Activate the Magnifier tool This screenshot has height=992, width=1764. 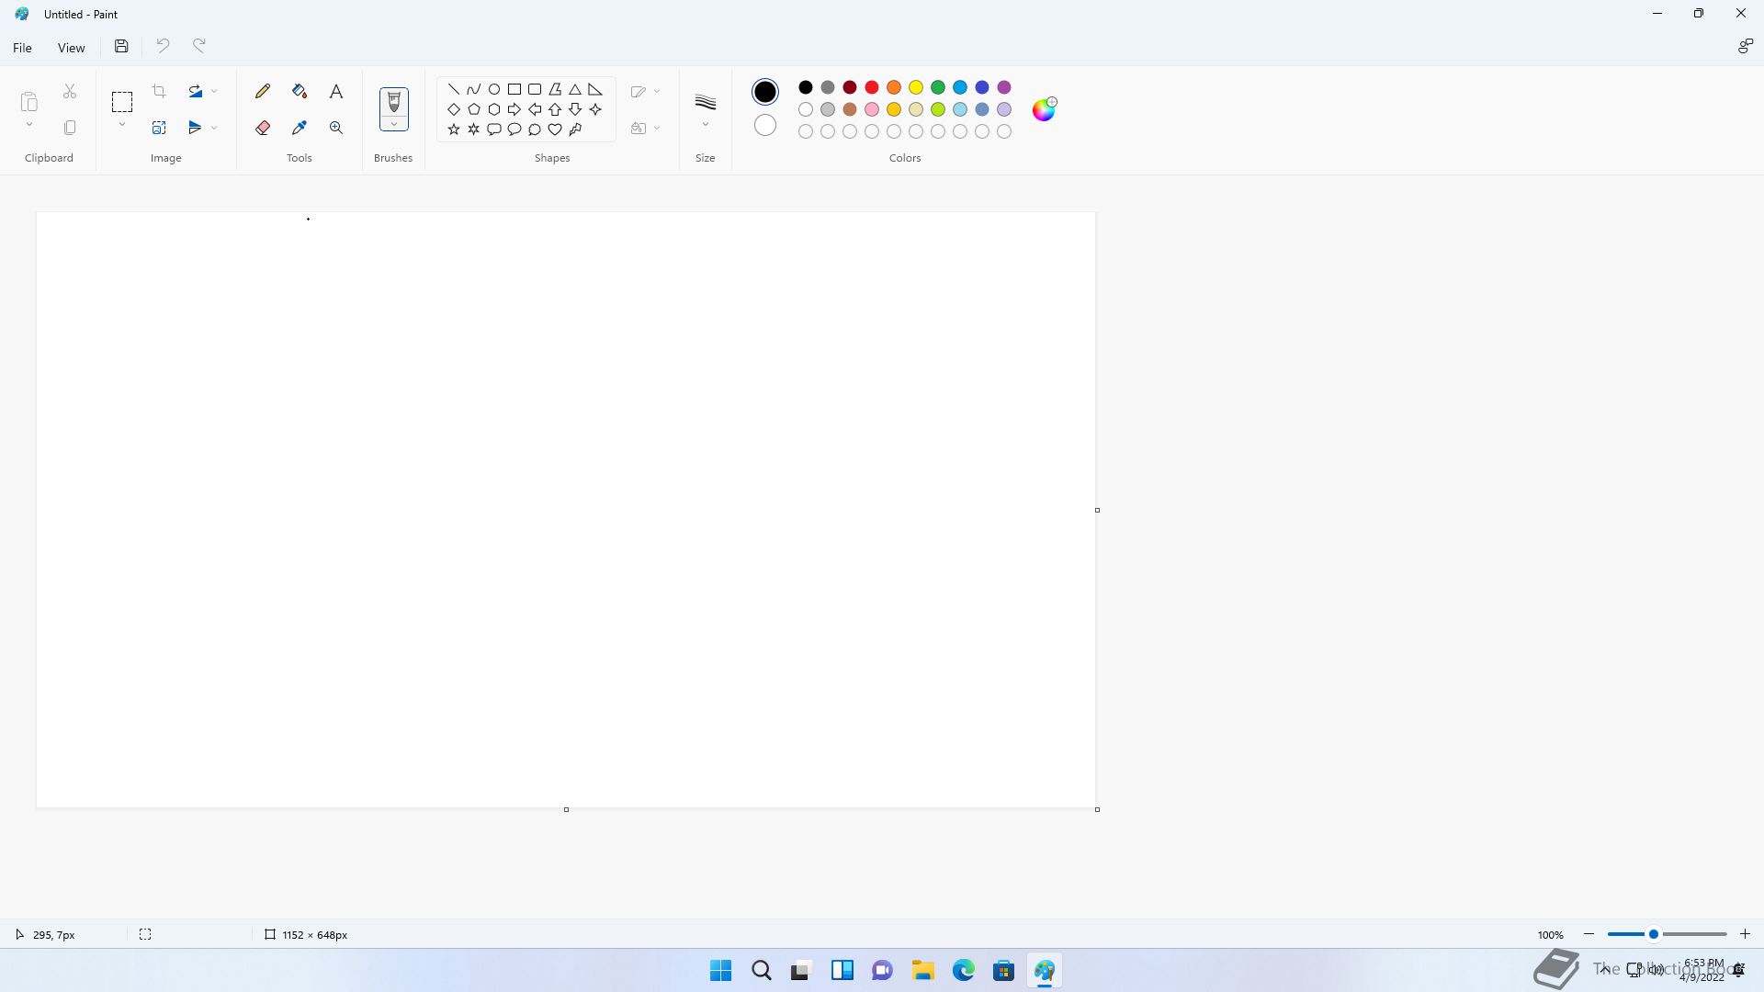click(x=336, y=128)
